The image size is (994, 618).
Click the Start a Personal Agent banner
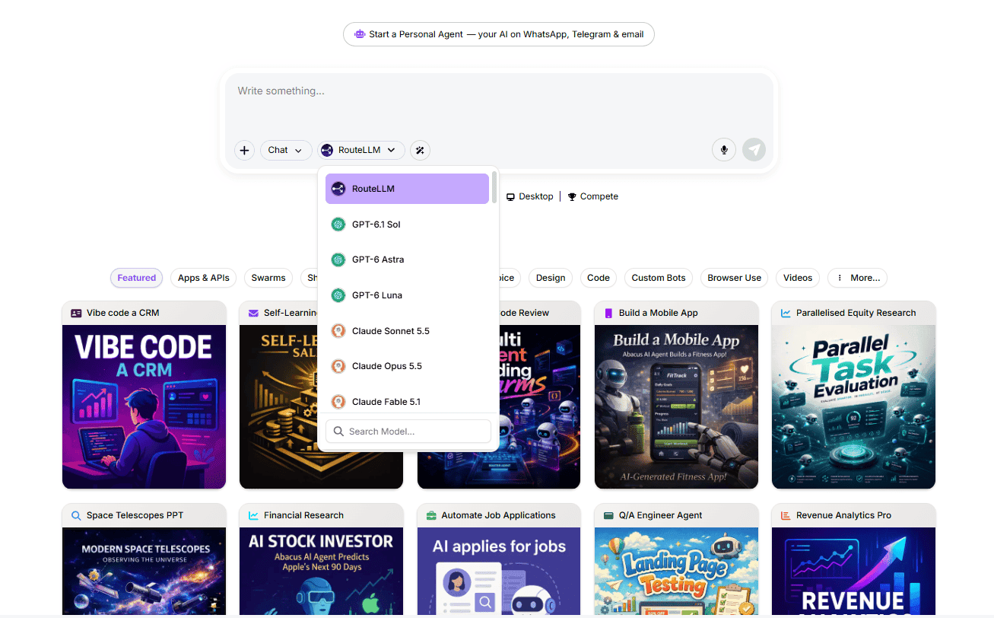coord(499,34)
